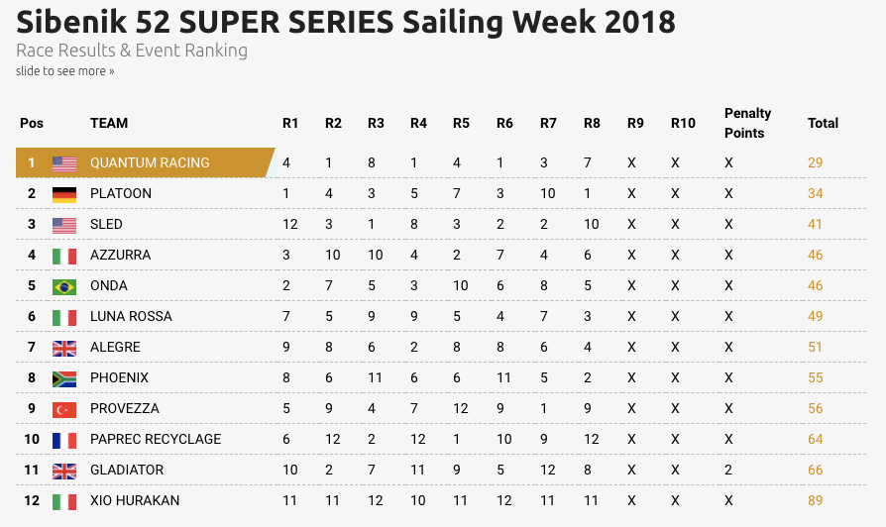Click the TEAM column header
Screen dimensions: 886x527
pos(109,123)
